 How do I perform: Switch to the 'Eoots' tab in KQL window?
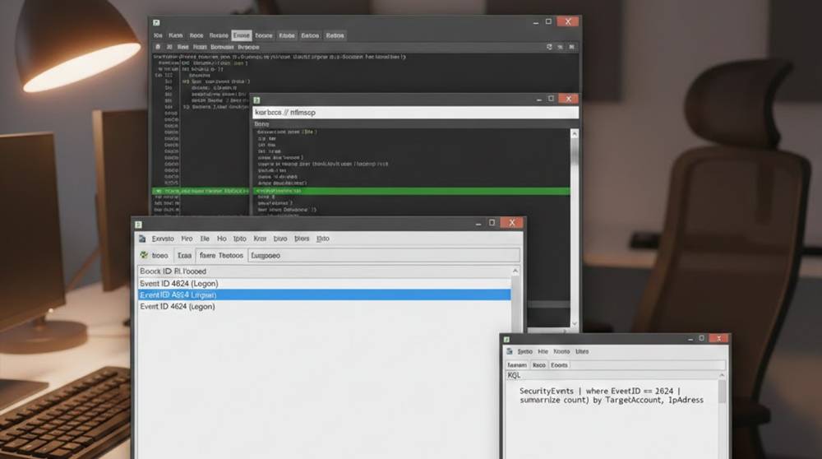(559, 365)
